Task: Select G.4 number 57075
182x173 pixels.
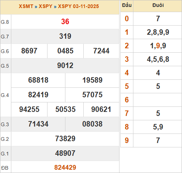Action: [92, 95]
